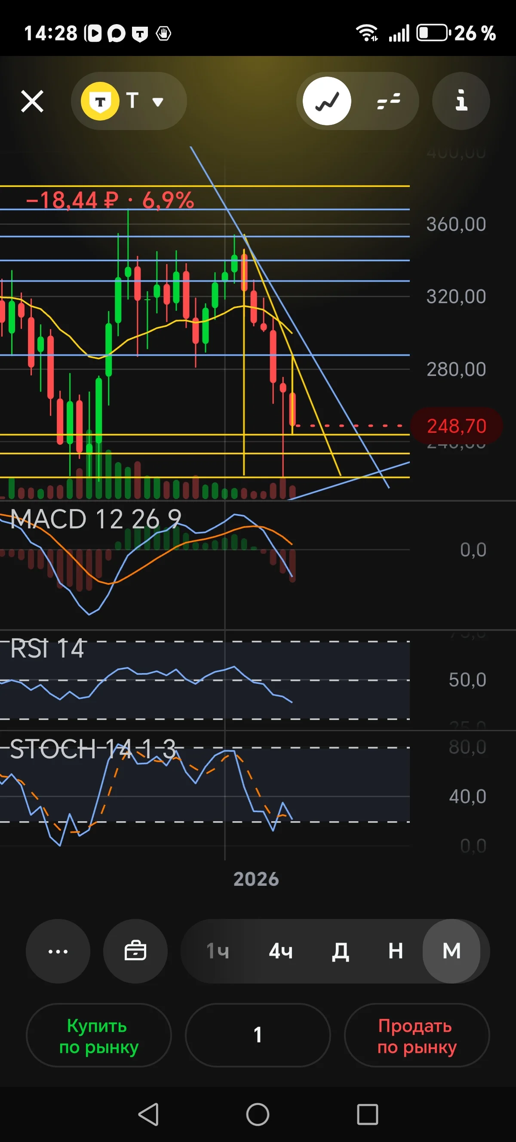Select the 4ч timeframe

(x=280, y=951)
